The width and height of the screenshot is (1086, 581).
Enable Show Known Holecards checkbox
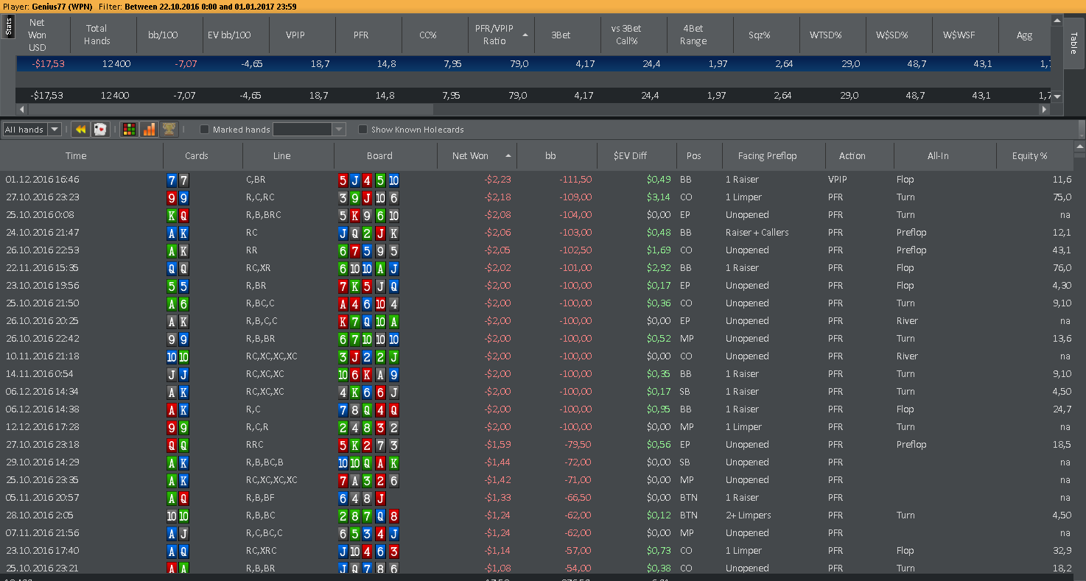[x=362, y=130]
